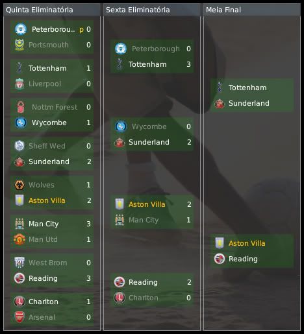
Task: Click the Man Utd club crest
Action: click(19, 239)
